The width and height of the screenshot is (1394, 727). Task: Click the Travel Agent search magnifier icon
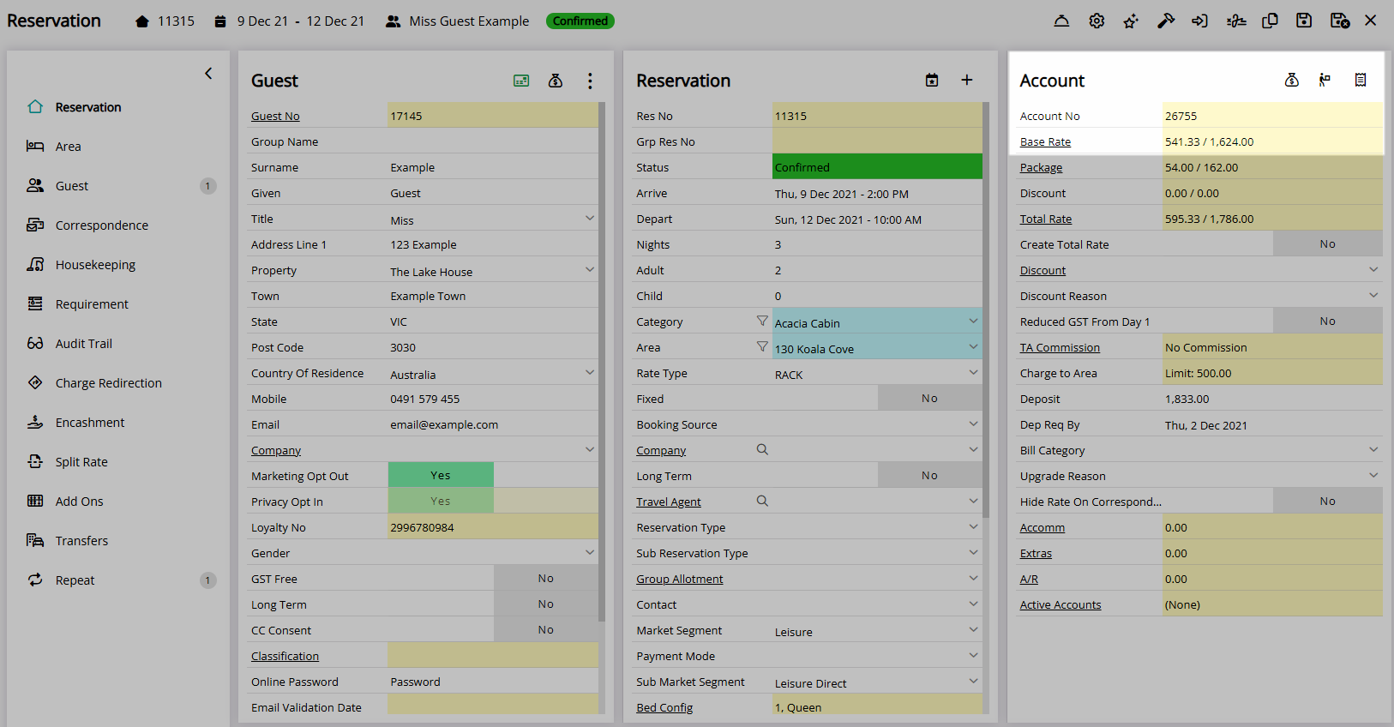[x=762, y=501]
